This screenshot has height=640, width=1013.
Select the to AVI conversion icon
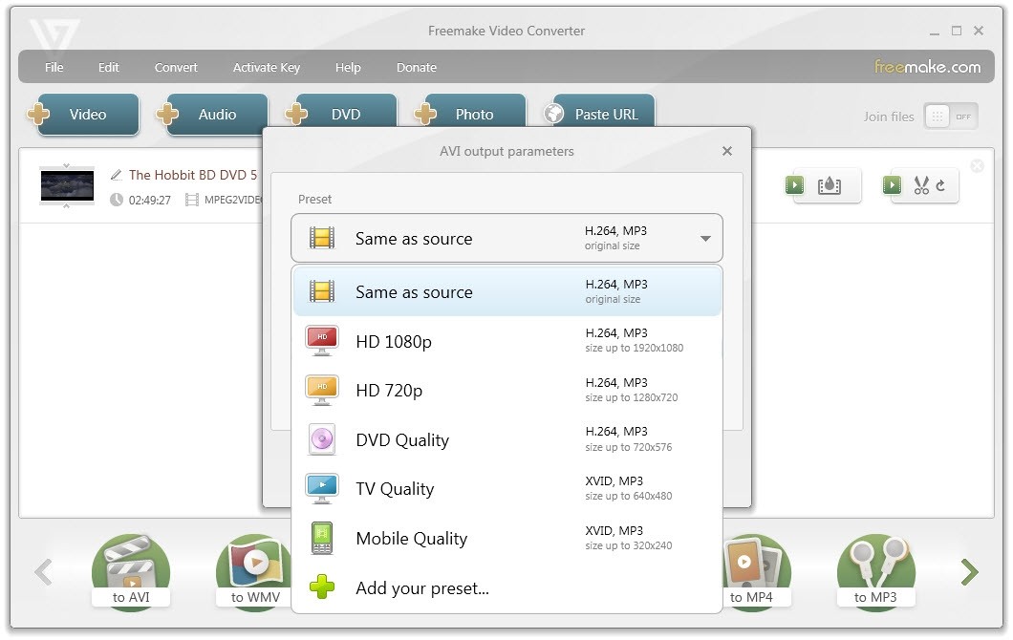(x=130, y=568)
